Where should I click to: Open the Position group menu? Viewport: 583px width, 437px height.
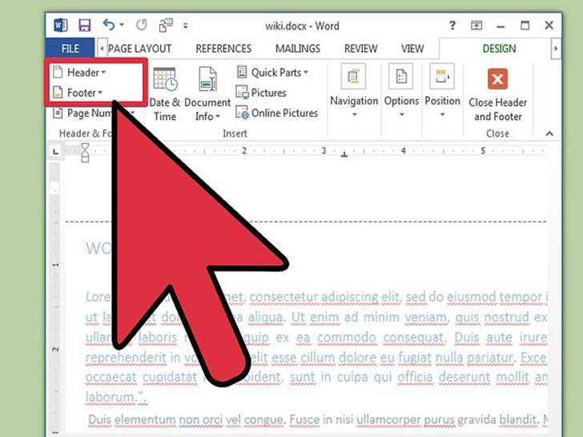(442, 91)
